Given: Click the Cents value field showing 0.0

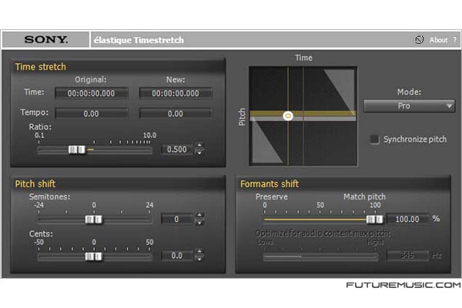Looking at the screenshot, I should pos(177,256).
